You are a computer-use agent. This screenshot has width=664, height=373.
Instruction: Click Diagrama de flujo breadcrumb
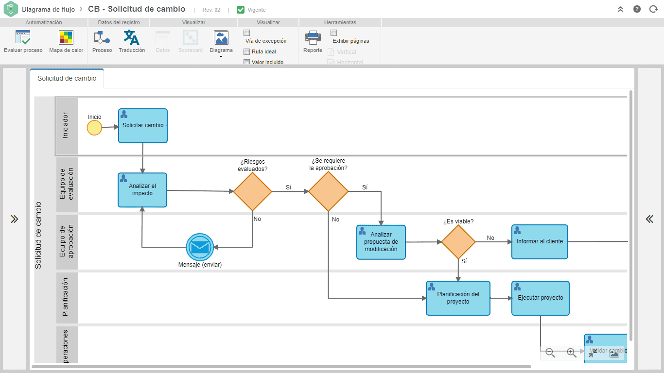point(49,9)
